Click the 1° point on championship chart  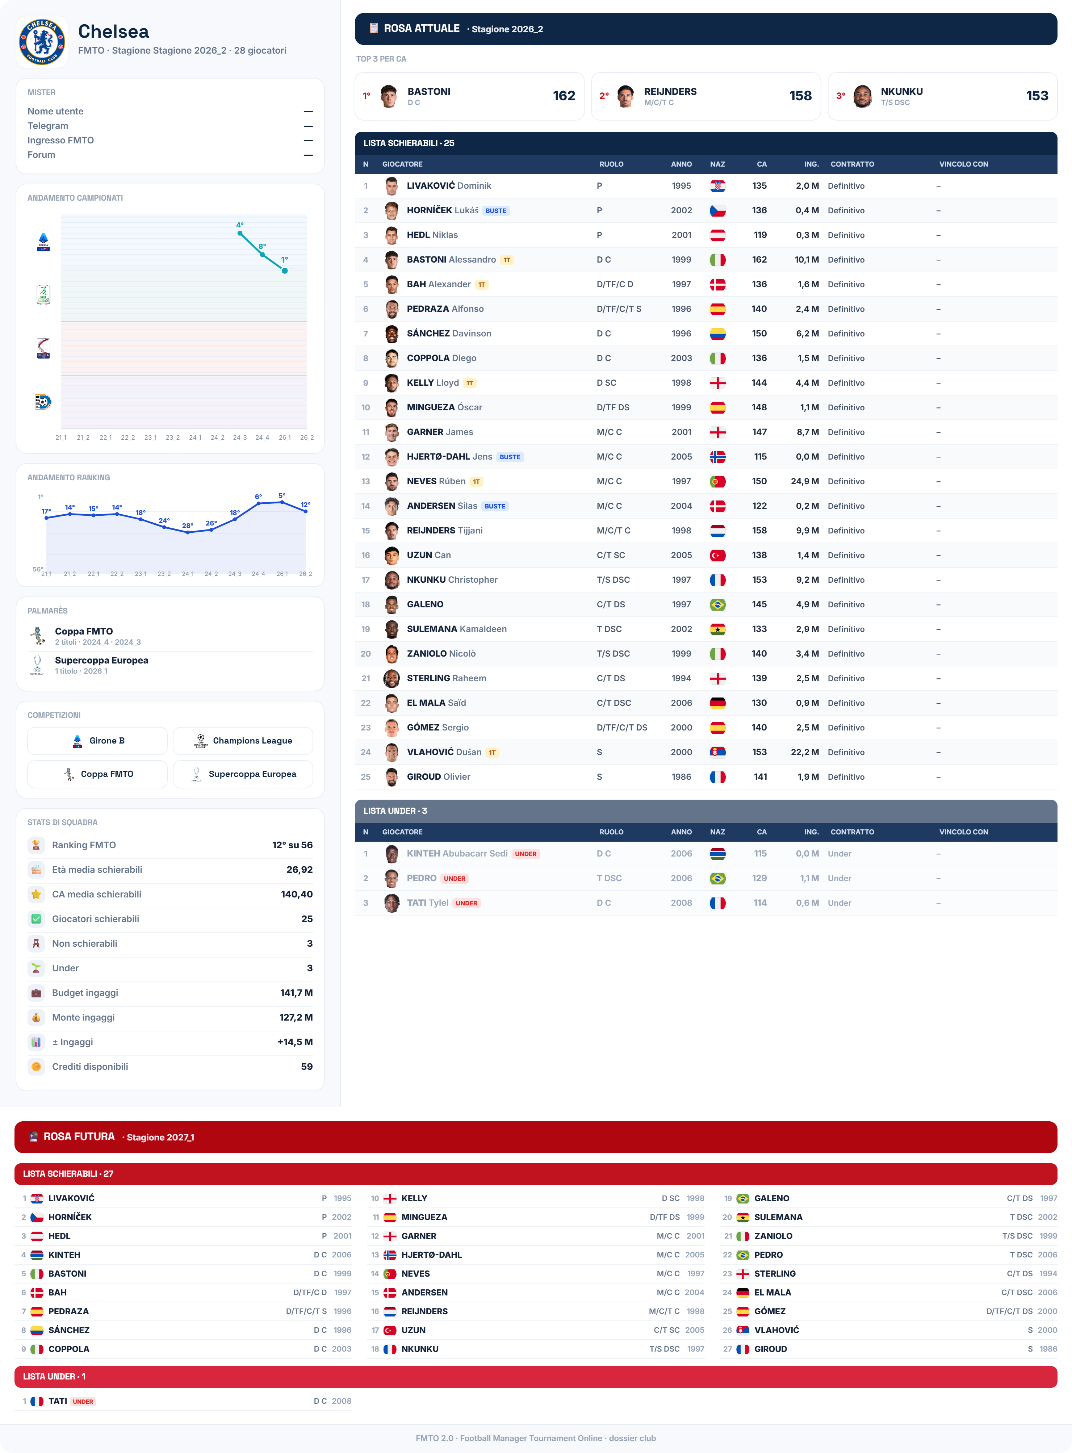[x=285, y=271]
